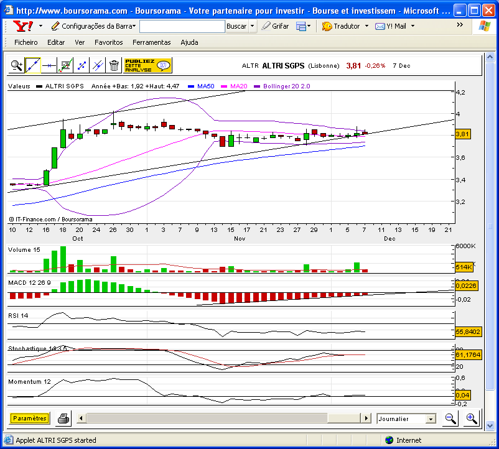Click the Bollinger 20 2.0 legend label
Screen dimensions: 499x449
pos(286,86)
